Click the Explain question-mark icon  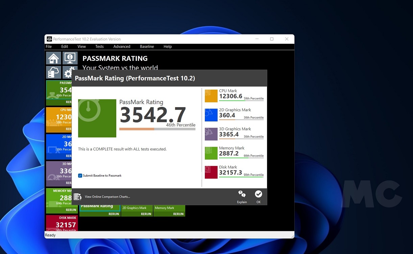(x=242, y=194)
